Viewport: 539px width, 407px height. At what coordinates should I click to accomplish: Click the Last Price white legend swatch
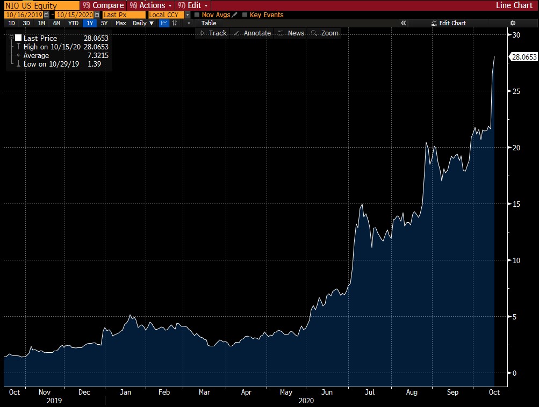point(18,38)
